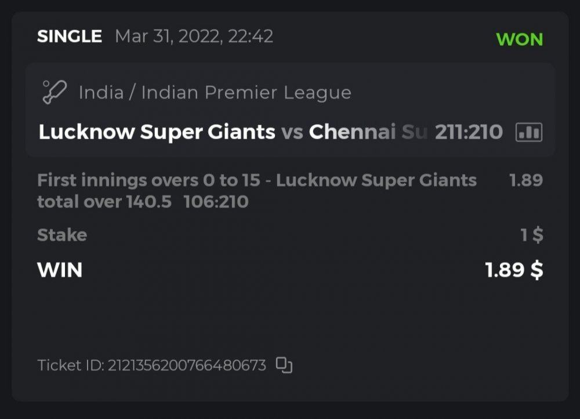Copy the ticket ID with copy icon

point(284,365)
